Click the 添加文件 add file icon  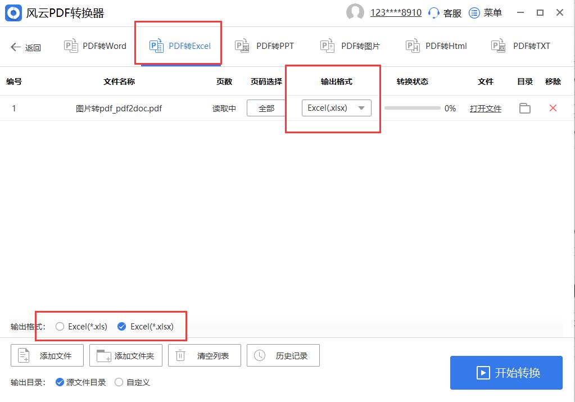tap(22, 355)
